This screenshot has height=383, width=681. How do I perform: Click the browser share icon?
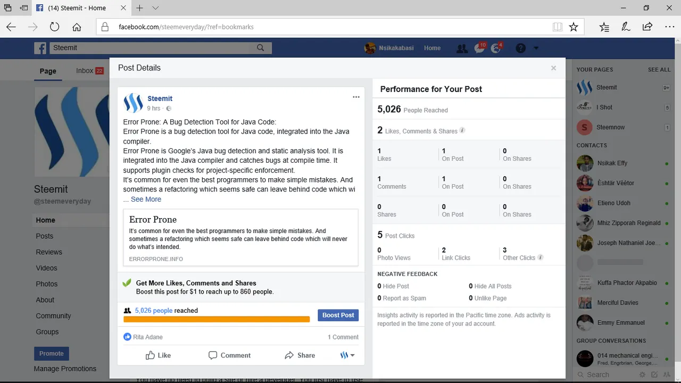pyautogui.click(x=647, y=27)
